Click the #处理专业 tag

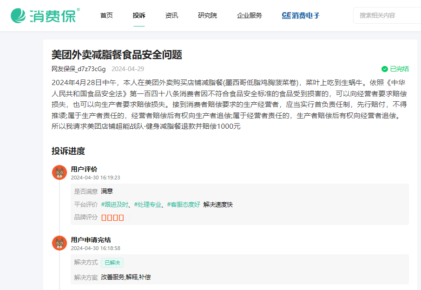click(148, 204)
